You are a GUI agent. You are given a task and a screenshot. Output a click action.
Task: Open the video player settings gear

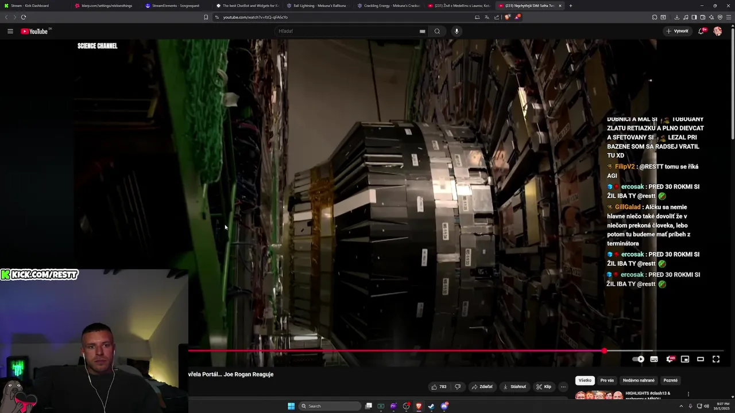pos(670,359)
